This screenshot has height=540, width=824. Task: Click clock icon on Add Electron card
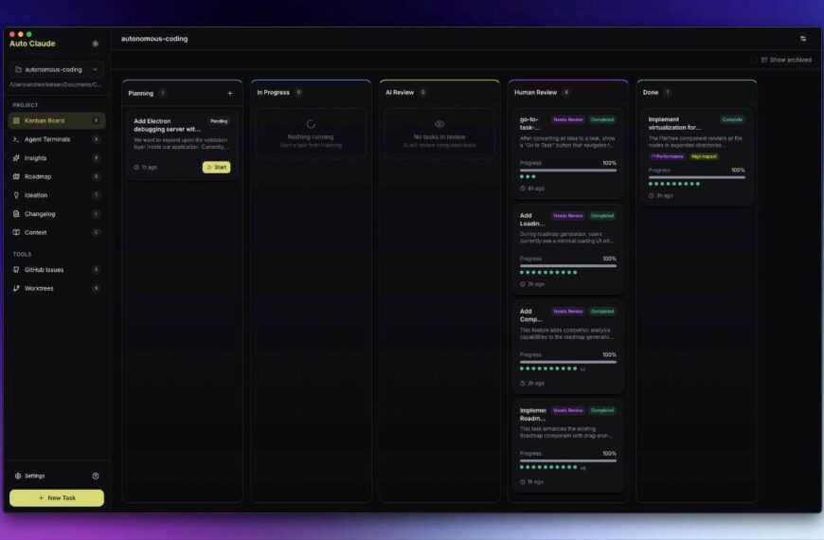coord(136,167)
